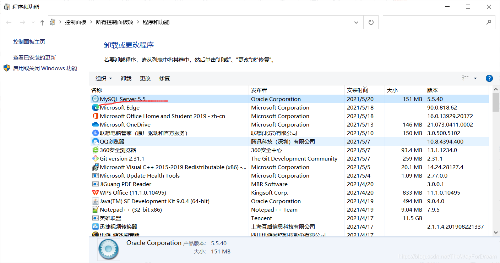Click the WPS Office program icon
The image size is (500, 263).
(x=95, y=192)
